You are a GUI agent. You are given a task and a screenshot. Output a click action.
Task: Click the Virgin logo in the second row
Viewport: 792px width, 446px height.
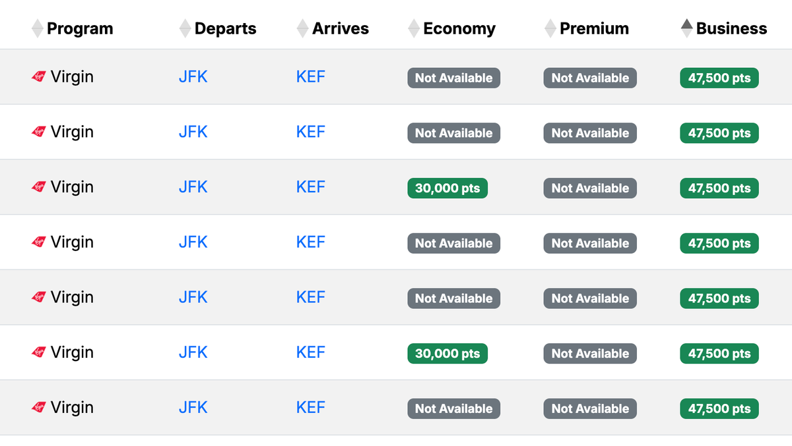40,131
